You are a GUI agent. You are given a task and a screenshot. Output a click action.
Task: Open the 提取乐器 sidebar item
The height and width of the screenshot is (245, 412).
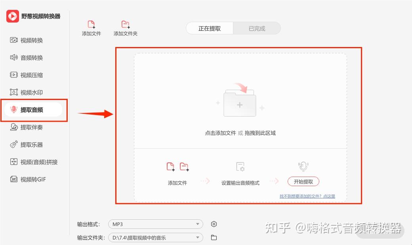tap(26, 144)
